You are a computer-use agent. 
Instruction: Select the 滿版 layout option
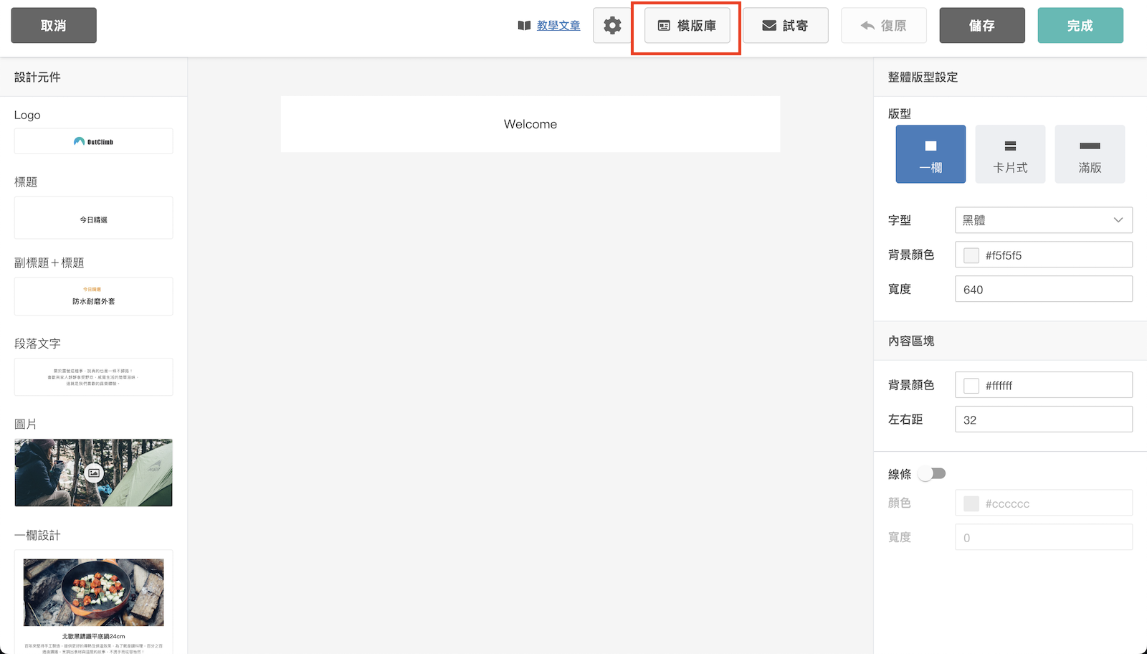click(1090, 154)
